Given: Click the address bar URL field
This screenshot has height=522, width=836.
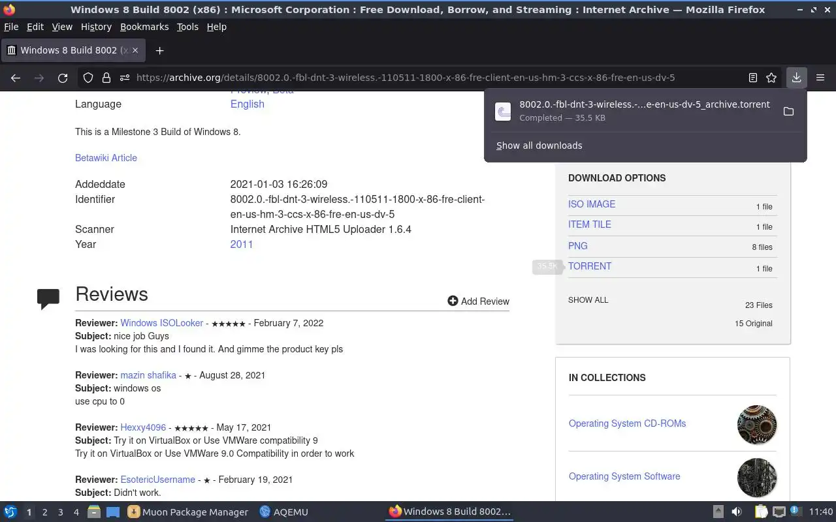Looking at the screenshot, I should (x=405, y=78).
